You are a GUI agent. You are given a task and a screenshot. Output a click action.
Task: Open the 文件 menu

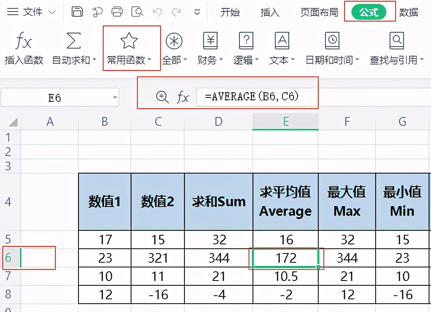32,12
